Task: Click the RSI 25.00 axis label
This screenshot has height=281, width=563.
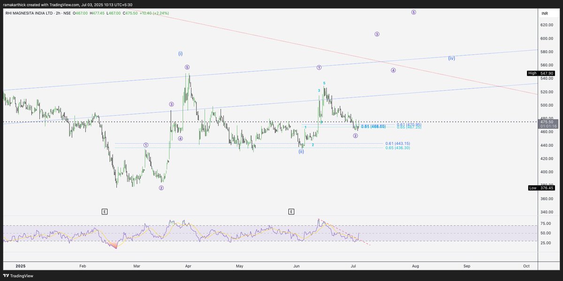Action: [546, 243]
